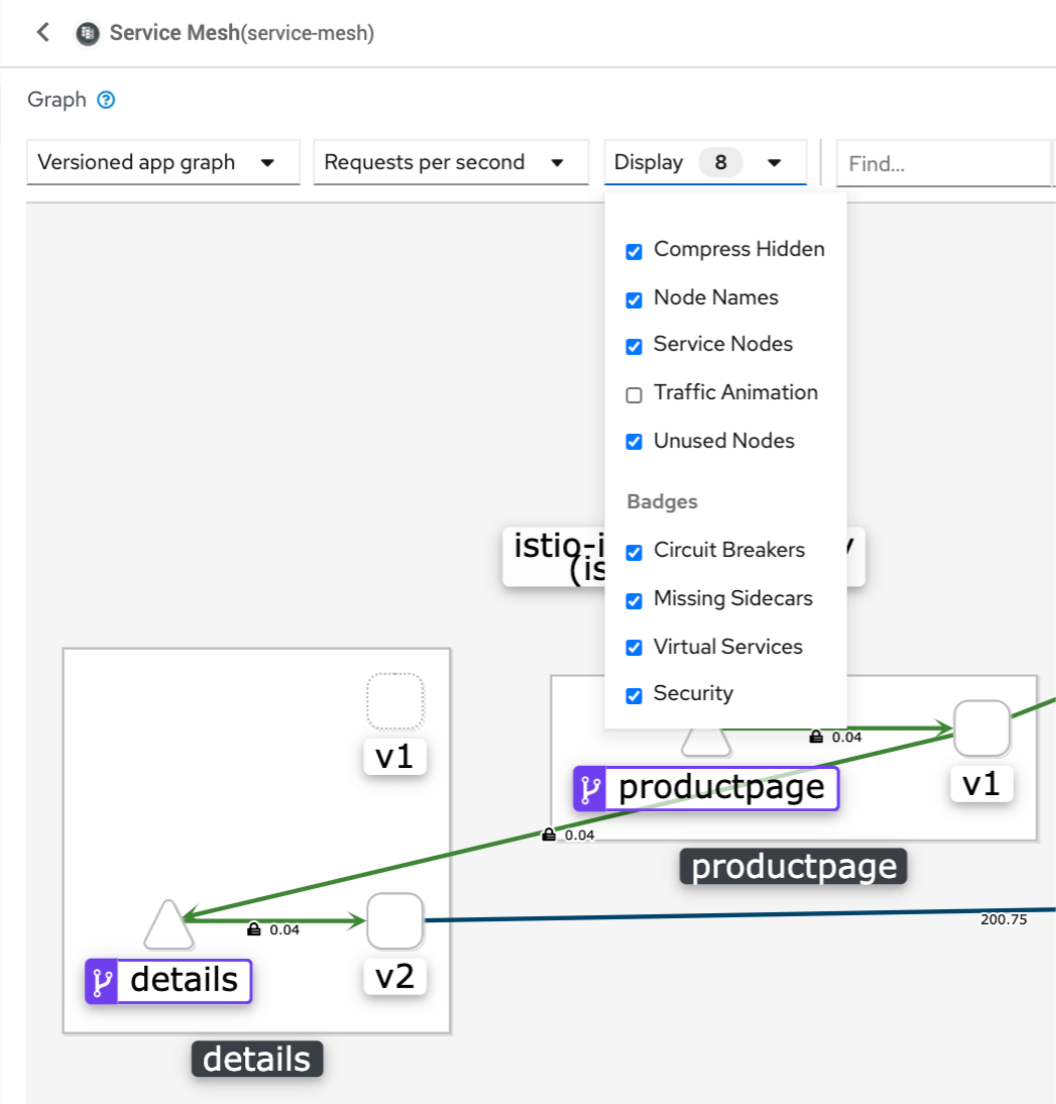The height and width of the screenshot is (1104, 1056).
Task: Open the Graph help question icon
Action: coord(106,99)
